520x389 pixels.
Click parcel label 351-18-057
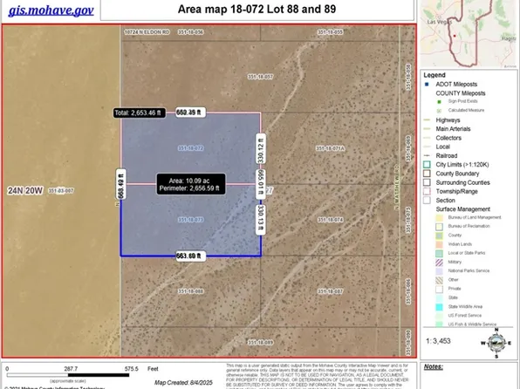pyautogui.click(x=261, y=77)
